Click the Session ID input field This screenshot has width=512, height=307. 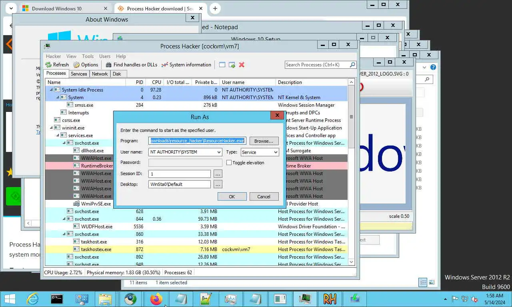[x=180, y=174]
